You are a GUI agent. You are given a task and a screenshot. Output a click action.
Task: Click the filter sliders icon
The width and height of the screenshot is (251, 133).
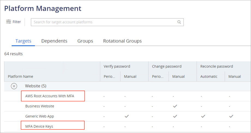tap(9, 22)
